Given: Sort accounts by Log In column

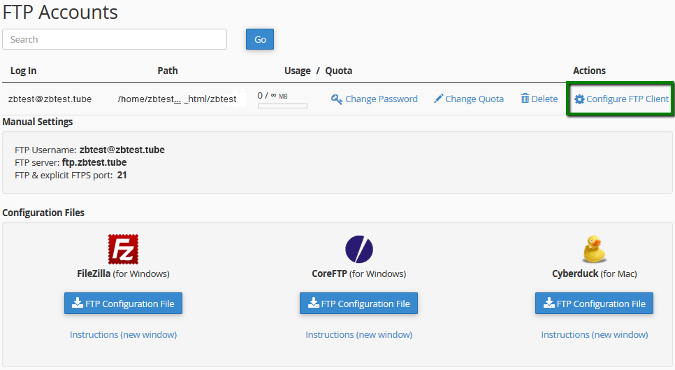Looking at the screenshot, I should (23, 71).
